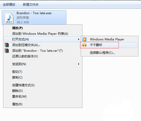Image resolution: width=141 pixels, height=121 pixels.
Task: Open with Windows Media Player
Action: 107,39
